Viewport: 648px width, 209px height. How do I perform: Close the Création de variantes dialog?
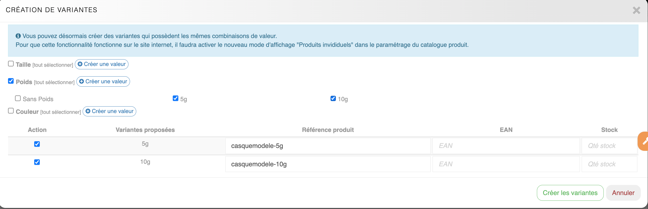coord(636,10)
